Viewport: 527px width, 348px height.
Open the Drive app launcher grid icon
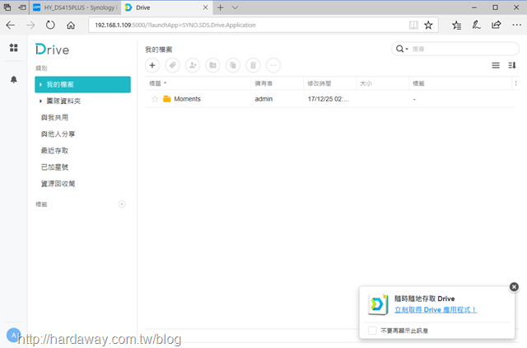[x=13, y=48]
